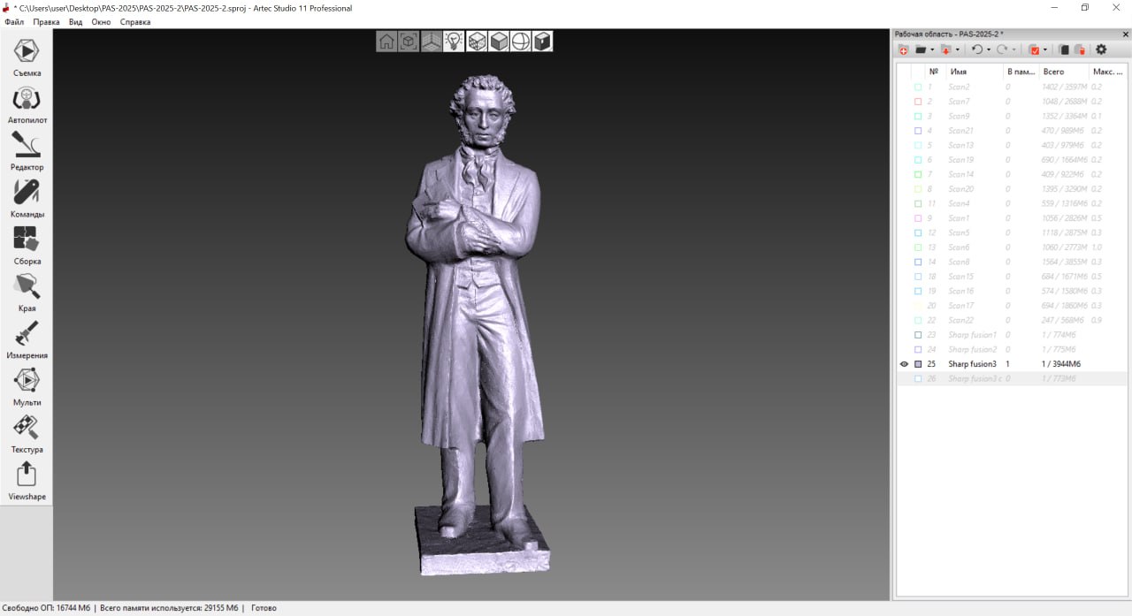Select the Sharp fusion3 c row

pos(1013,379)
